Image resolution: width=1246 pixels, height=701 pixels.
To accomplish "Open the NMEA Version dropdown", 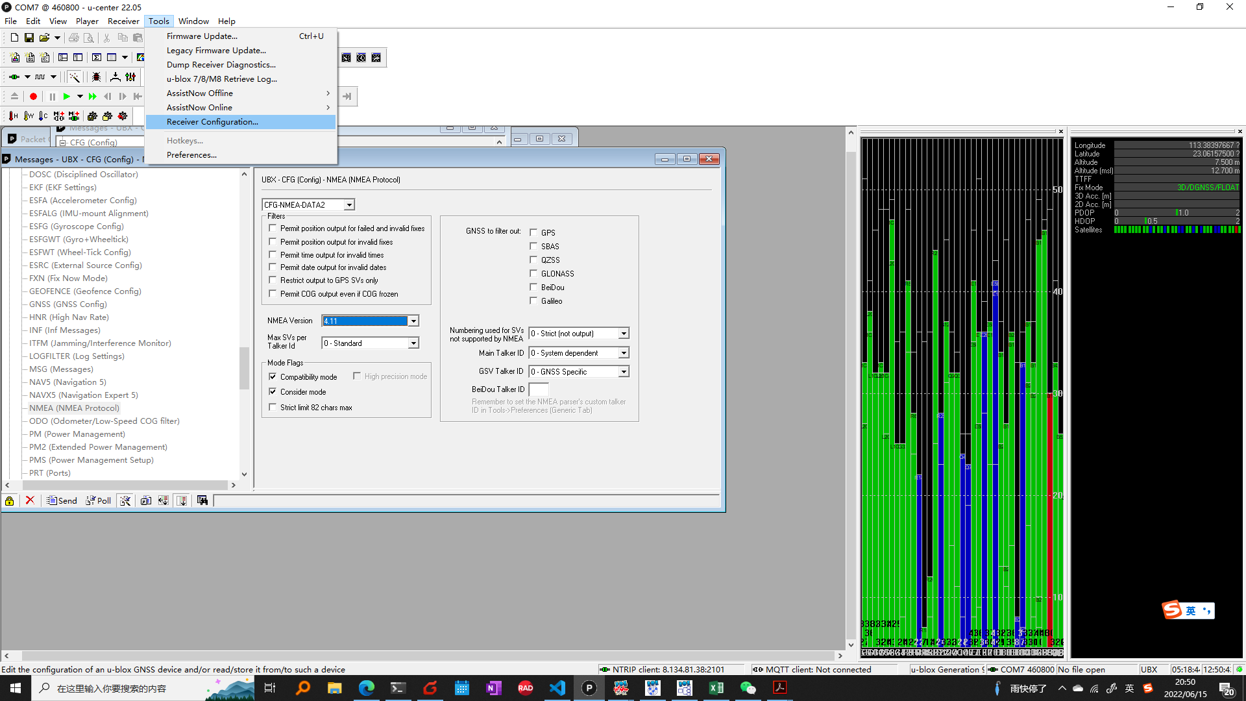I will coord(413,321).
